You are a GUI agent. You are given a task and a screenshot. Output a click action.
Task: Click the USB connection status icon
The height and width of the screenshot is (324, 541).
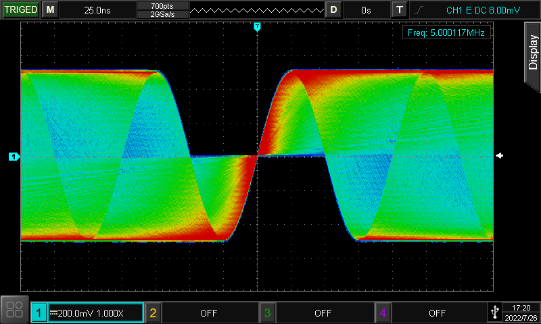click(x=494, y=312)
